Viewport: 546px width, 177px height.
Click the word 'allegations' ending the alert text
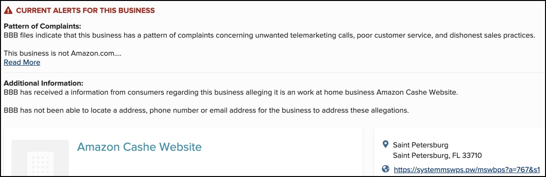point(390,111)
